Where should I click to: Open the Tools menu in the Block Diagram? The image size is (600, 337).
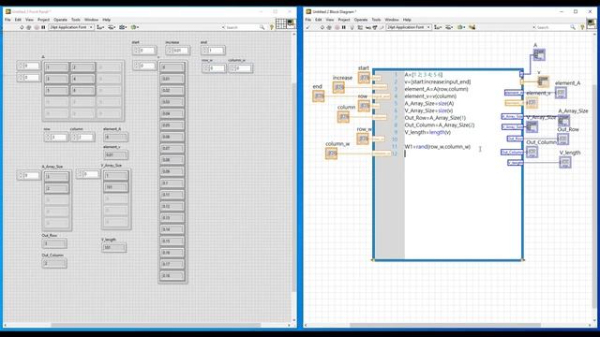(376, 20)
